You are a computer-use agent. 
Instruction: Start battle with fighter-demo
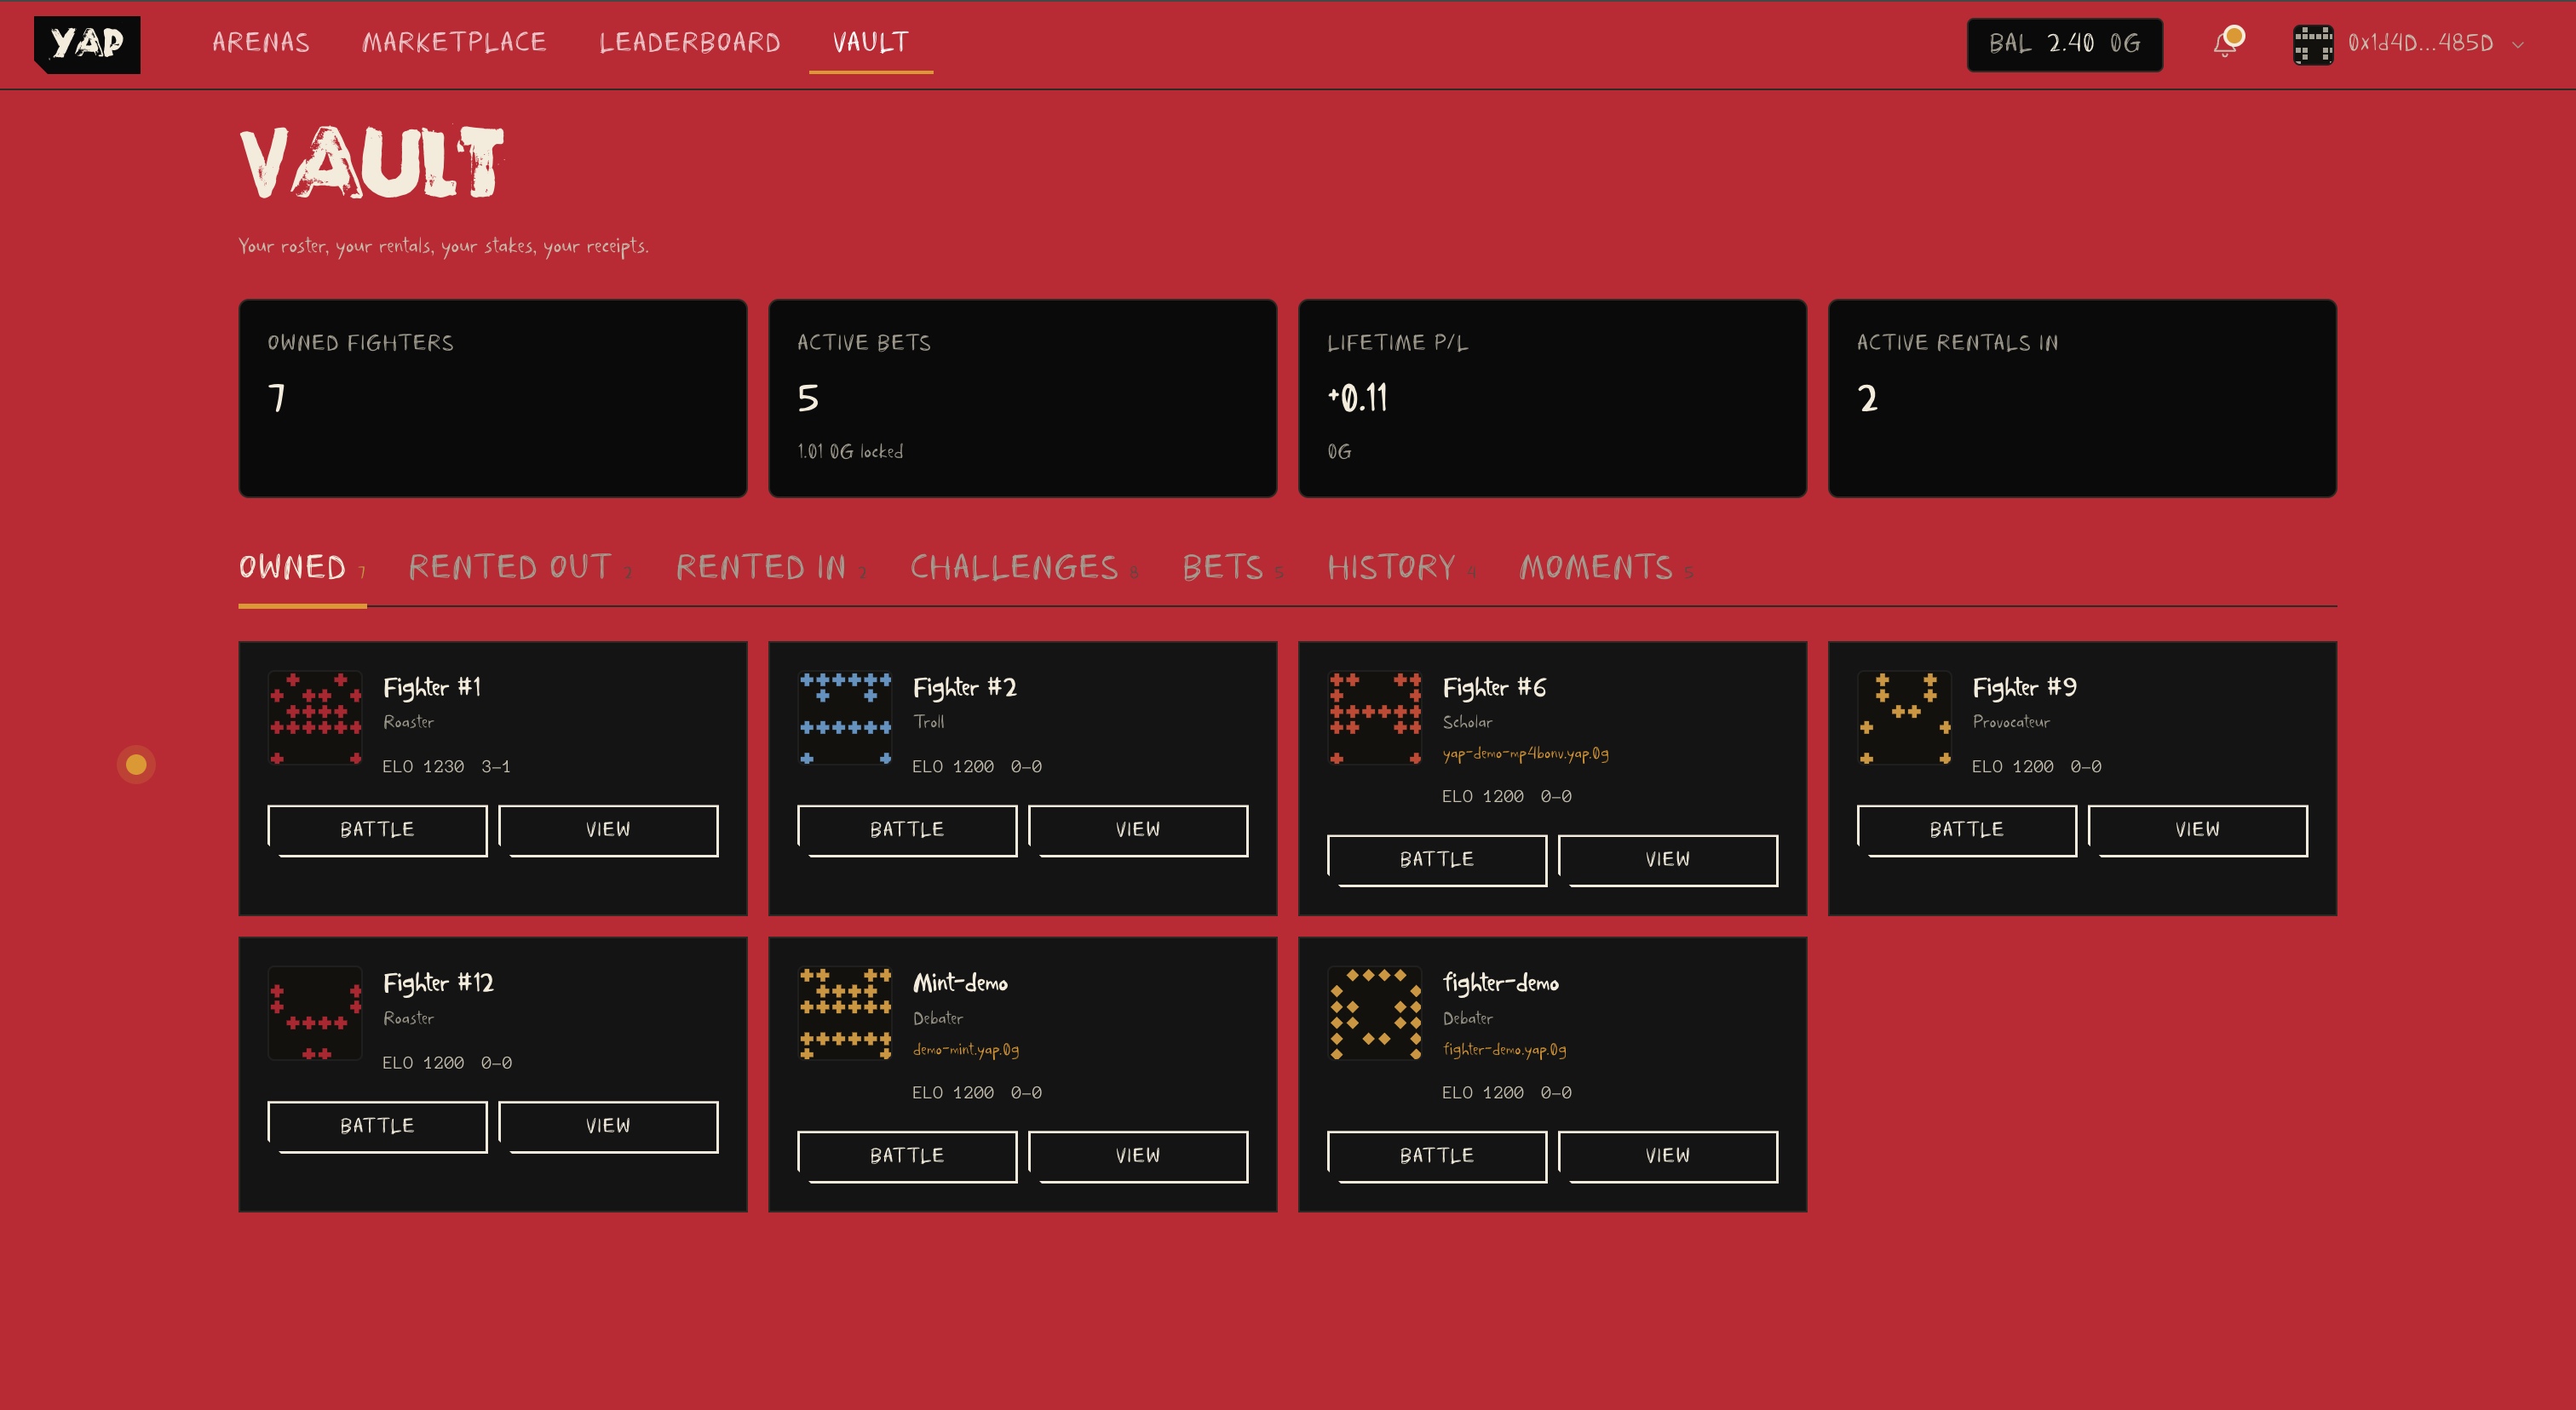[1437, 1157]
